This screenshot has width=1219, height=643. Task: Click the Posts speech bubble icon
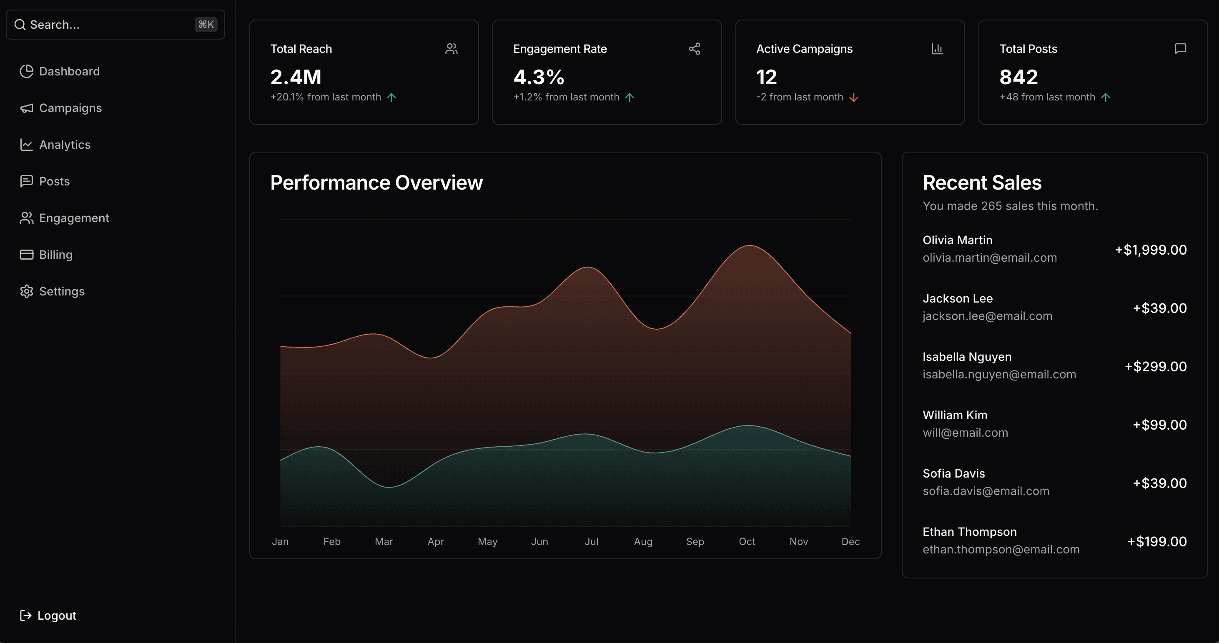27,181
